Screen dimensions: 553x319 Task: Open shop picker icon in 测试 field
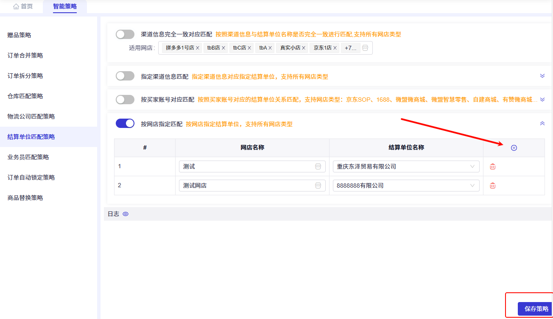pos(318,166)
